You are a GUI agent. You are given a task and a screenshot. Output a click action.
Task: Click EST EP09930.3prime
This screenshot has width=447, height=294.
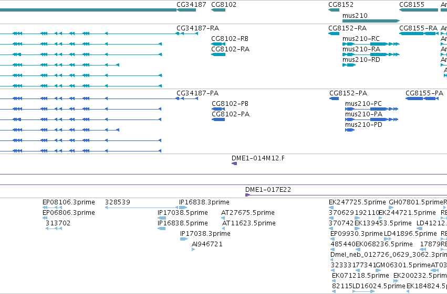point(356,234)
